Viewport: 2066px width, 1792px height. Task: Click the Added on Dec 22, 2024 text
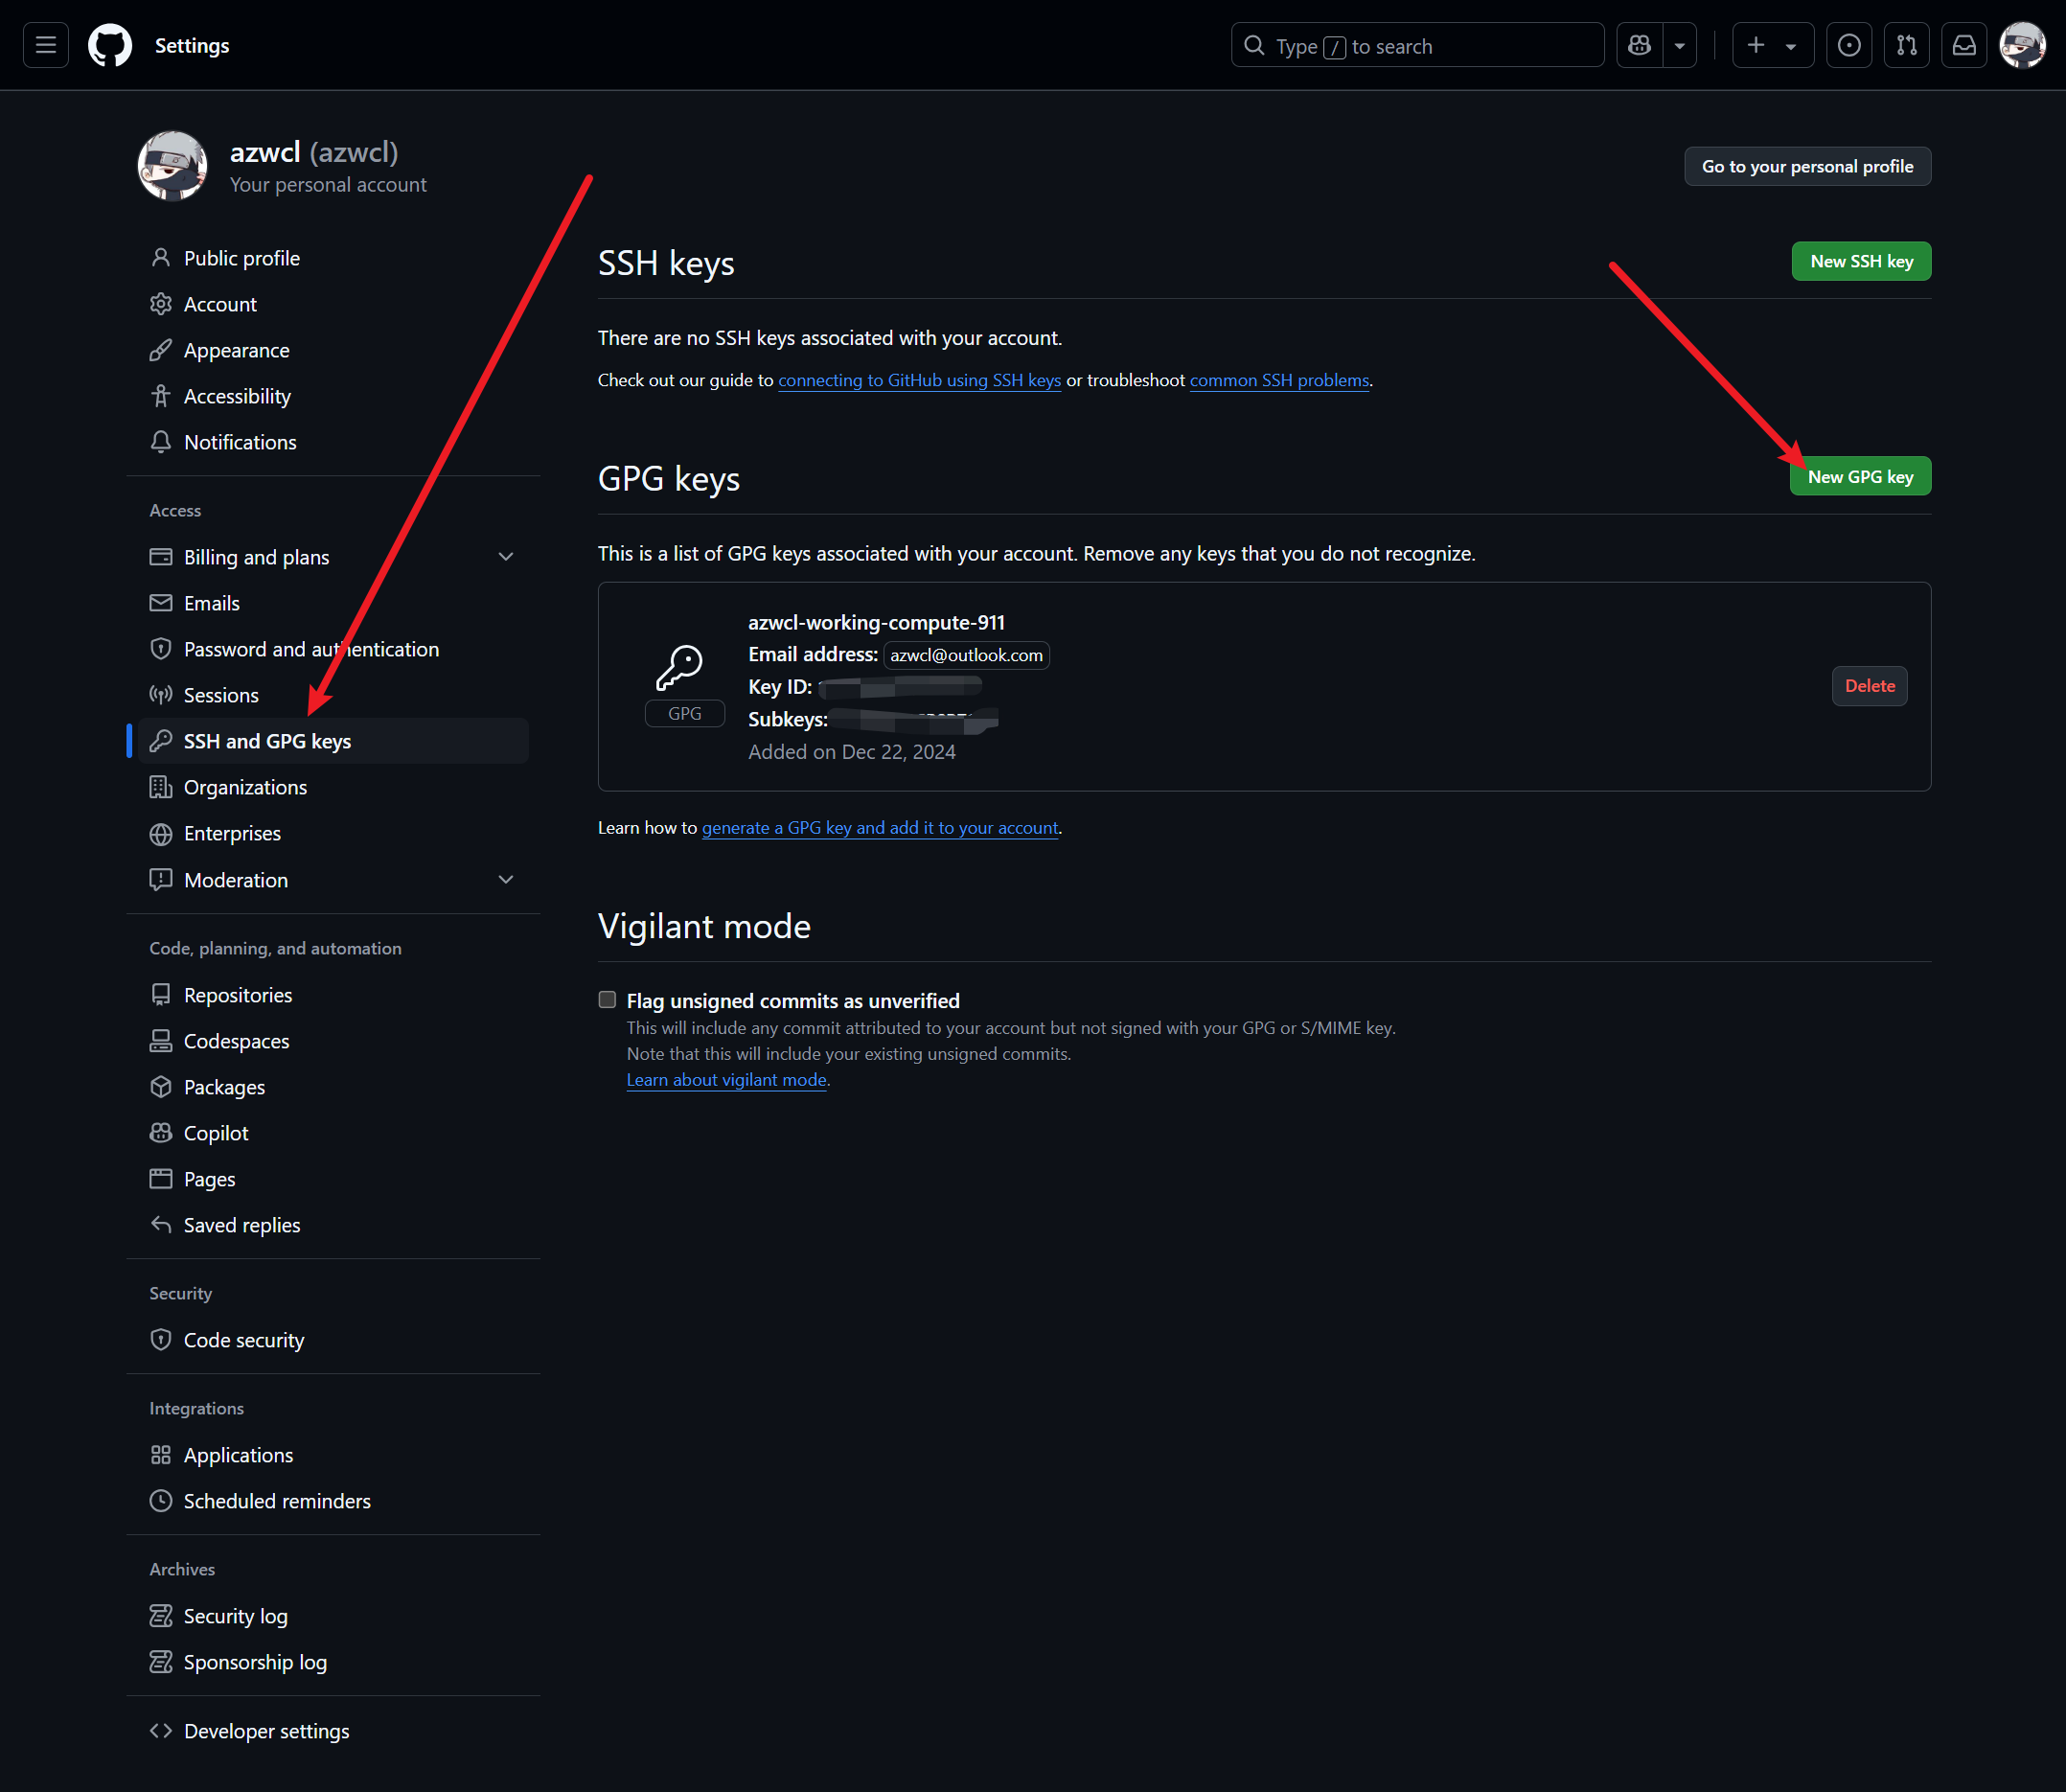tap(852, 752)
